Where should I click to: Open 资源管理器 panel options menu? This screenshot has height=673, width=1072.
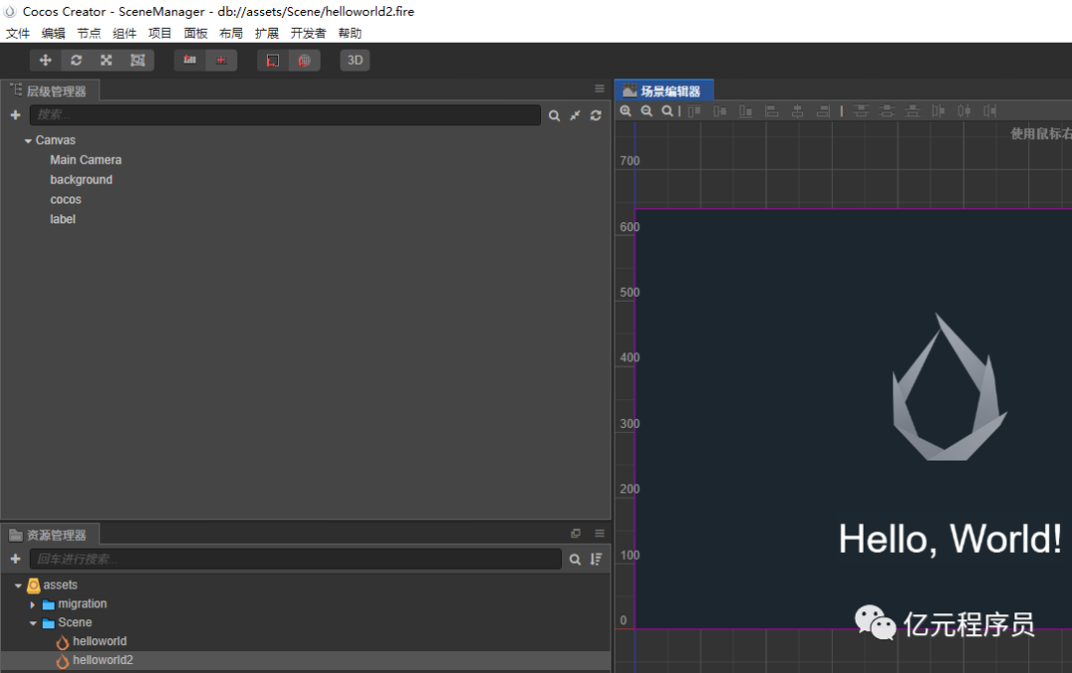point(600,533)
